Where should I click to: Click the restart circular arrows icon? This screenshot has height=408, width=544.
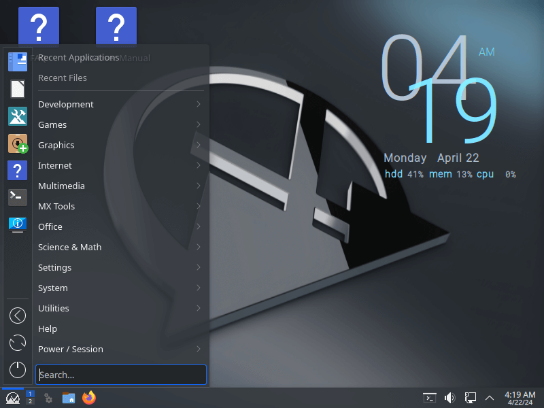tap(18, 343)
